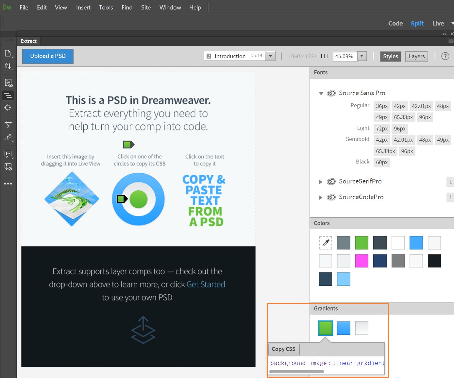Open the File Management up-down arrows icon
Screen dimensions: 454x378
tap(8, 66)
